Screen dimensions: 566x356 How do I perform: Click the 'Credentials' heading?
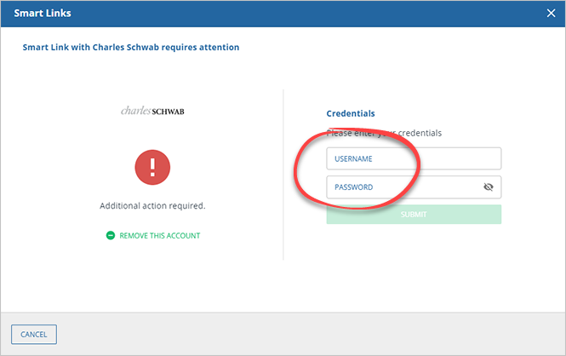pos(351,113)
